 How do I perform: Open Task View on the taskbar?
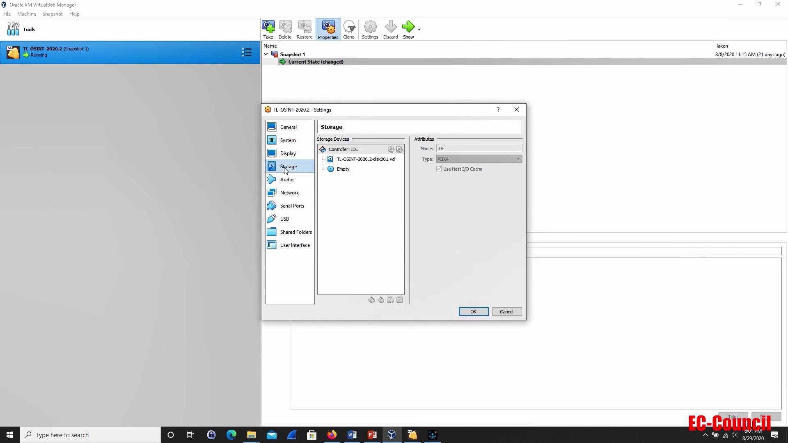pyautogui.click(x=190, y=435)
